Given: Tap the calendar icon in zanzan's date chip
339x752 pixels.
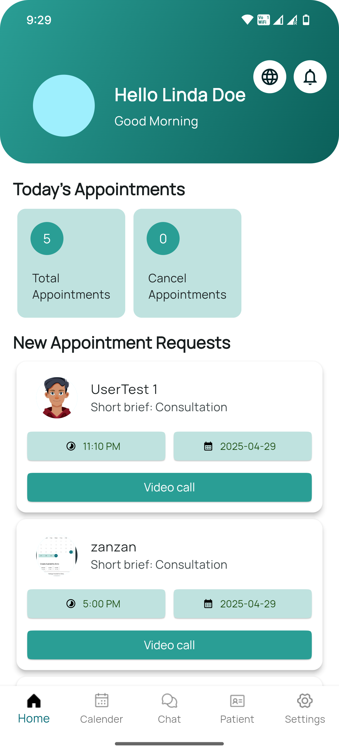Looking at the screenshot, I should tap(208, 604).
